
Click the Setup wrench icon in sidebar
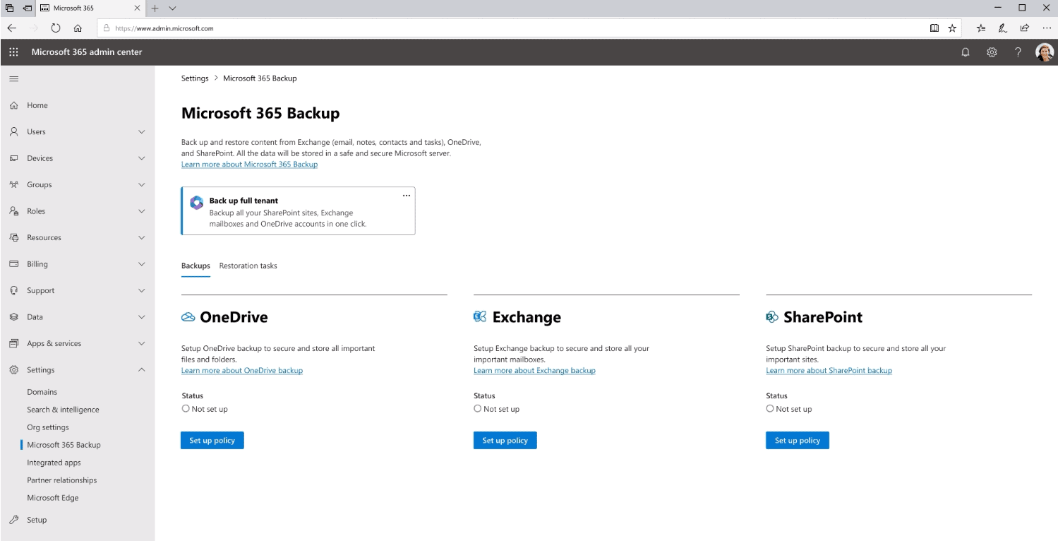13,520
